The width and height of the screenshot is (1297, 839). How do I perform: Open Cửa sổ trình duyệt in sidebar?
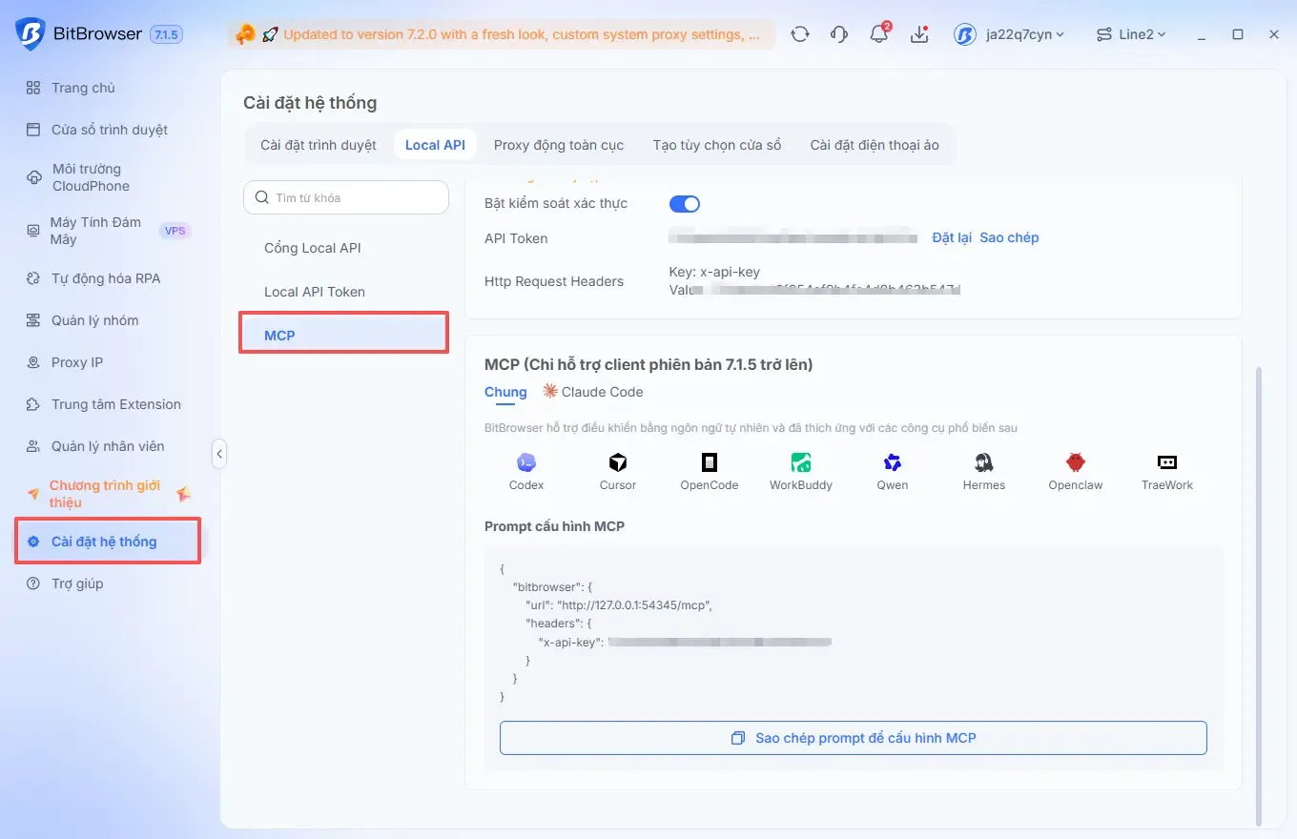tap(110, 130)
